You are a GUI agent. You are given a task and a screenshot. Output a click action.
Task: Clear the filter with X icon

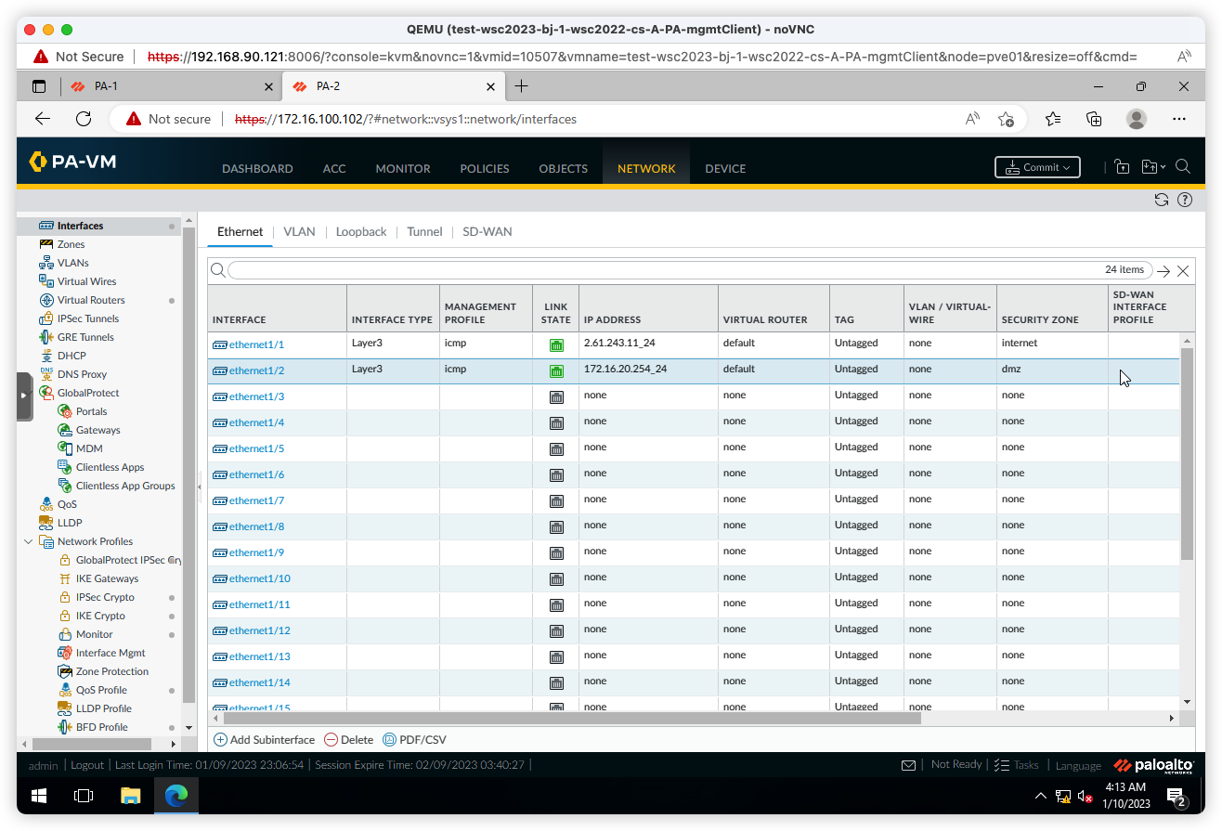pos(1183,270)
